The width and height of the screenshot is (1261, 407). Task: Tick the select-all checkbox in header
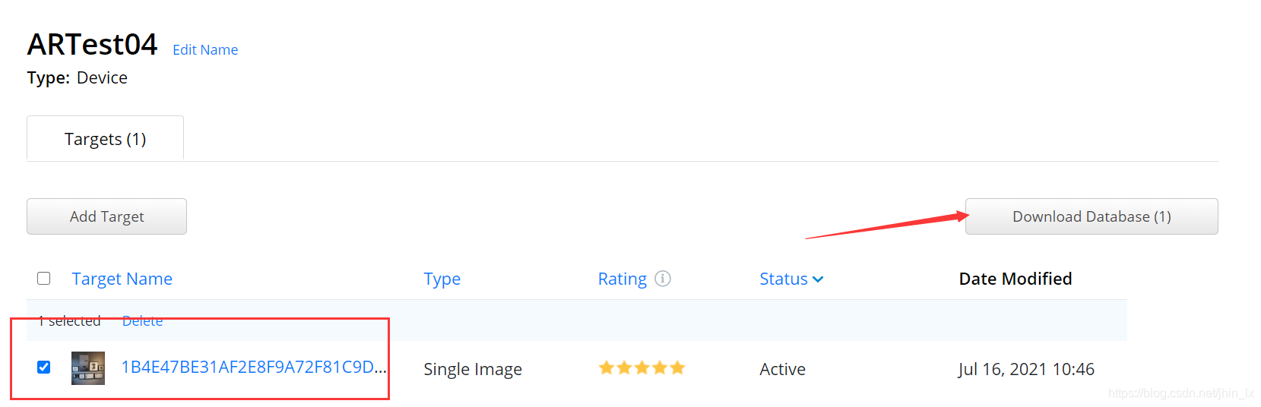(x=44, y=279)
